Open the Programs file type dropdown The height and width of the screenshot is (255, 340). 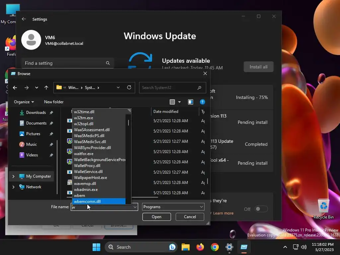[173, 207]
